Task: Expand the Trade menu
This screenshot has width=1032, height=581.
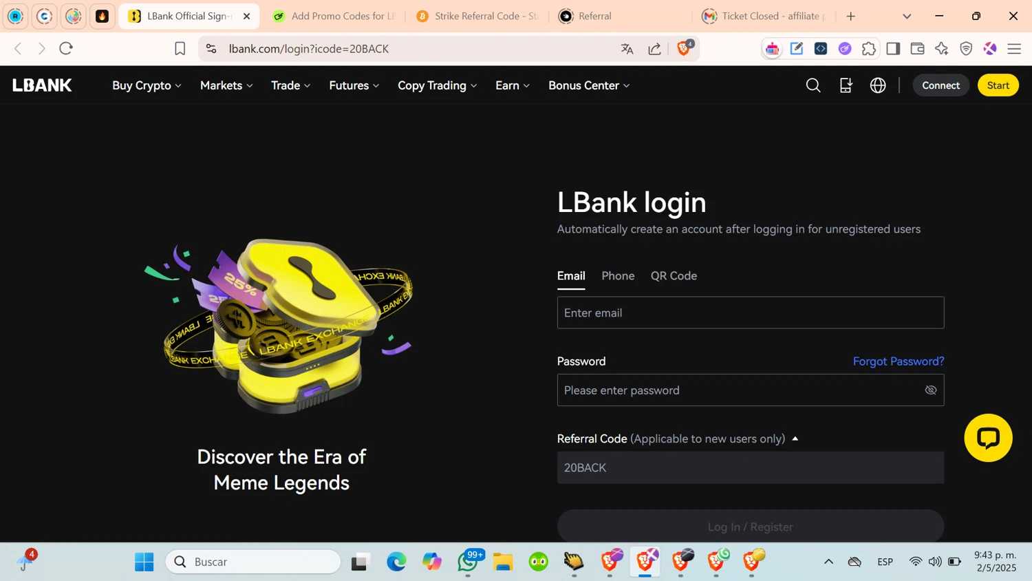Action: click(290, 85)
